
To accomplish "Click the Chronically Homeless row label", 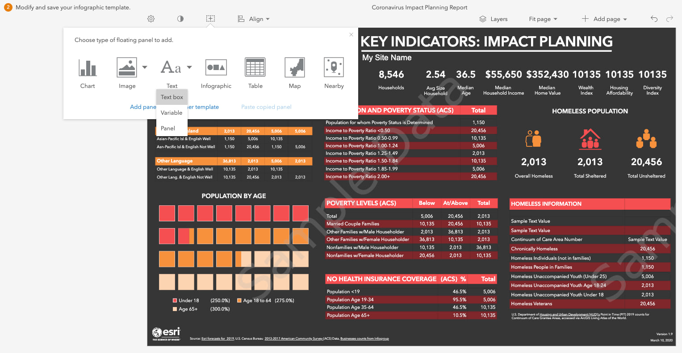I will coord(534,249).
